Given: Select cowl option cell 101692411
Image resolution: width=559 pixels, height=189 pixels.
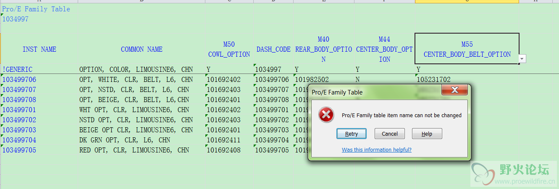Looking at the screenshot, I should (x=229, y=140).
